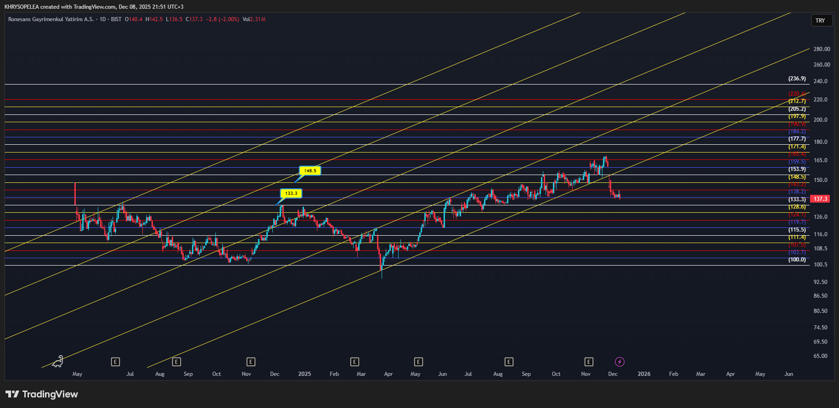This screenshot has width=839, height=408.
Task: Select the yellow 148.5 callout label
Action: 310,171
